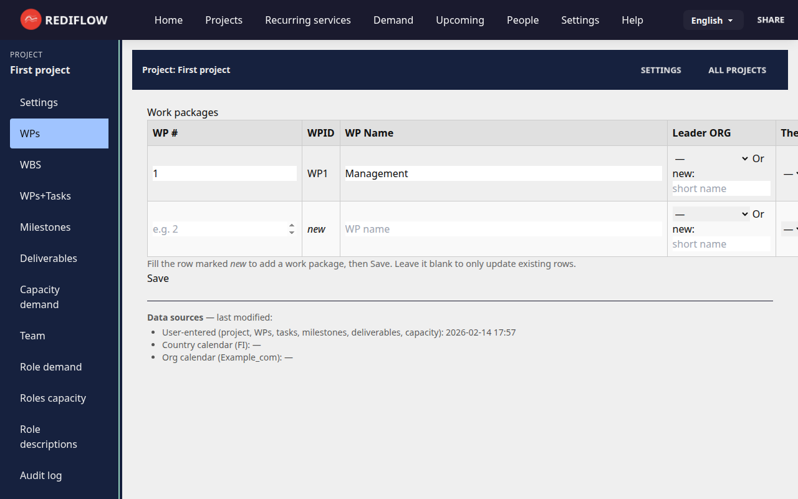798x499 pixels.
Task: Open SETTINGS in the project header
Action: point(660,70)
